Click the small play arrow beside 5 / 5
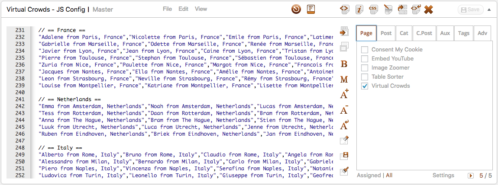The width and height of the screenshot is (498, 185). tap(471, 175)
